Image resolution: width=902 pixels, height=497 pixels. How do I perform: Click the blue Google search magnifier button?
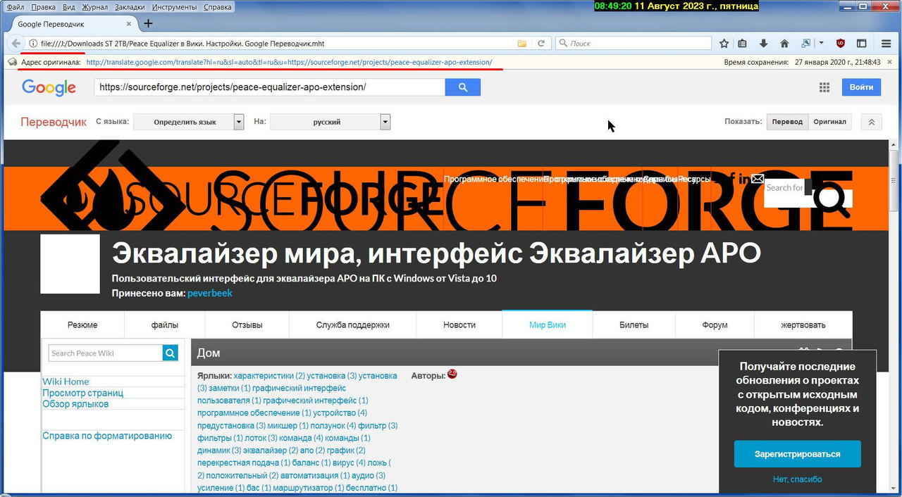[x=463, y=87]
